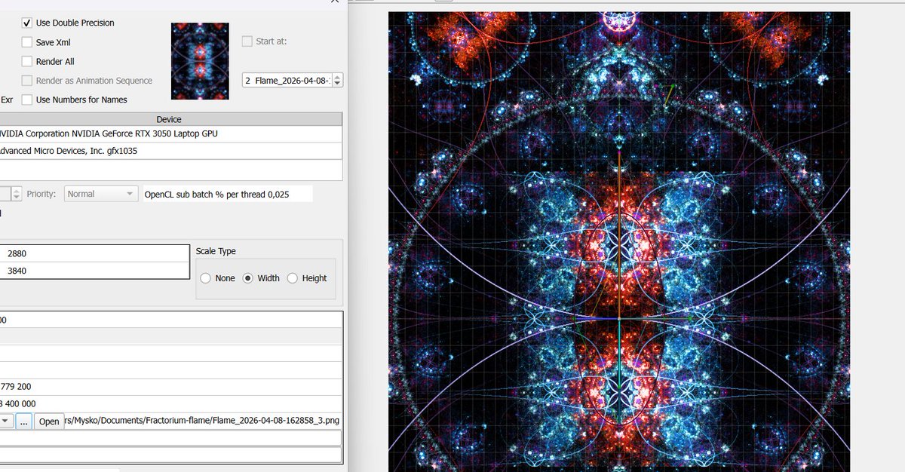Click the OpenCL sub batch % per thread field
Viewport: 905px width, 472px height.
click(x=227, y=194)
